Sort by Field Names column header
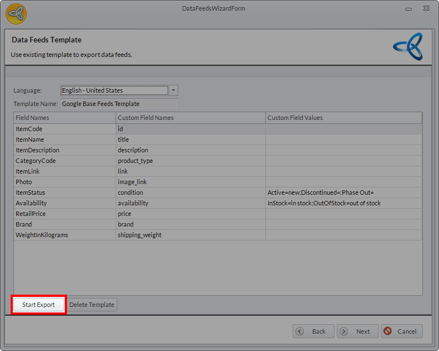Image resolution: width=439 pixels, height=351 pixels. [x=65, y=118]
